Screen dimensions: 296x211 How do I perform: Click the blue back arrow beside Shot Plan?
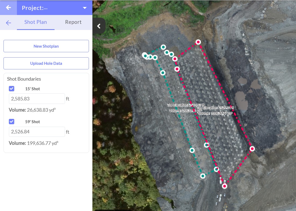(9, 23)
